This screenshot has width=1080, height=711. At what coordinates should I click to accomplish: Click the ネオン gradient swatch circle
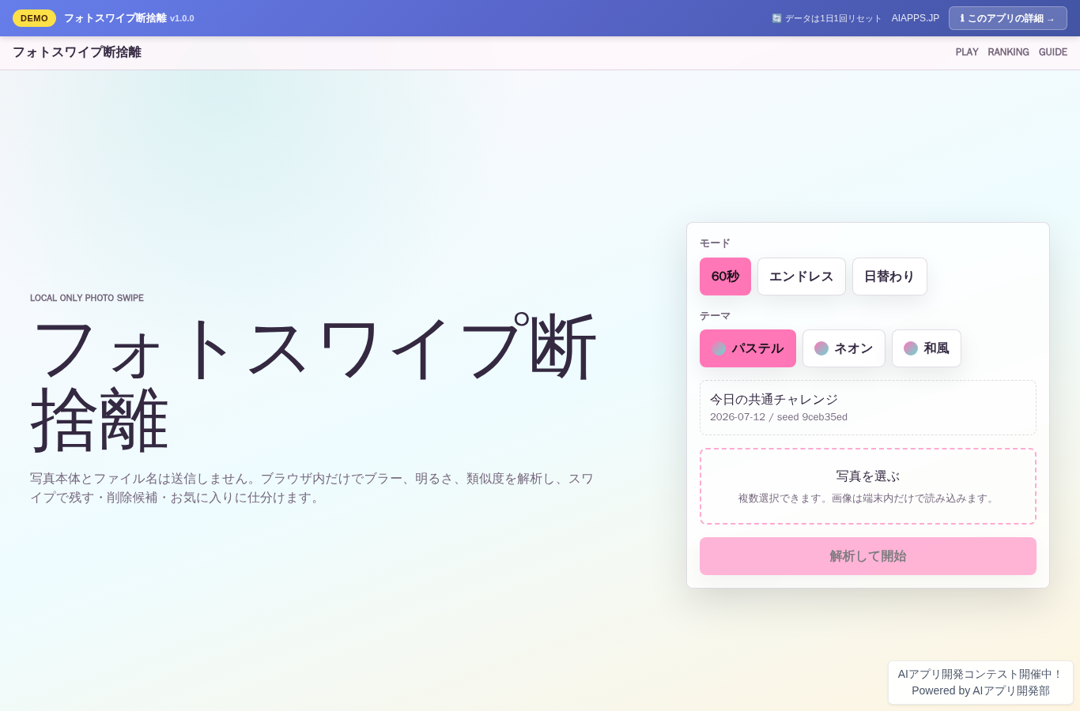coord(821,348)
